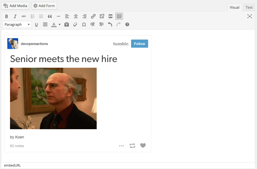Insert the Read More tag
The height and width of the screenshot is (169, 257).
[110, 17]
